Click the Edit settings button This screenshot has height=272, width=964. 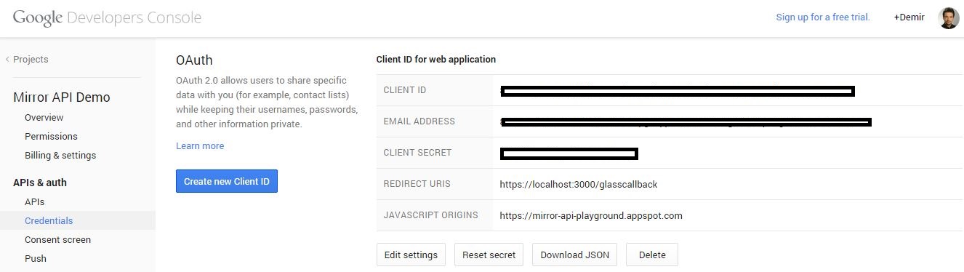411,255
